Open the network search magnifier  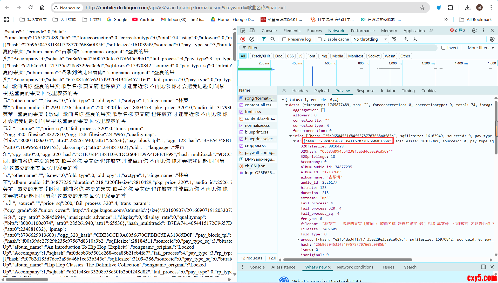click(273, 39)
